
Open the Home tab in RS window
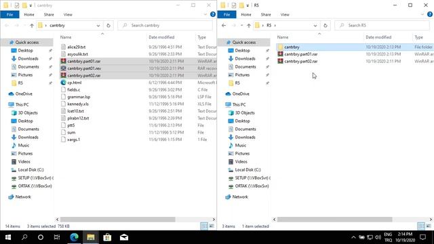coord(246,15)
